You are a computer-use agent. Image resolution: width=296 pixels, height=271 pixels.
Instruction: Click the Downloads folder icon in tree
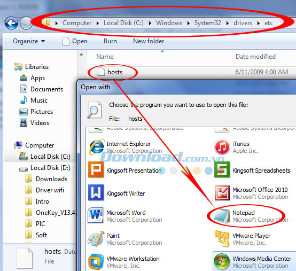pos(28,179)
